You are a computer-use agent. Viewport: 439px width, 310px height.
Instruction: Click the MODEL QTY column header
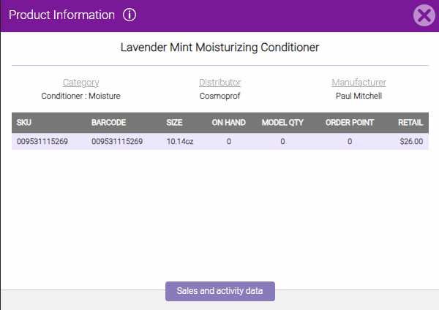tap(282, 123)
